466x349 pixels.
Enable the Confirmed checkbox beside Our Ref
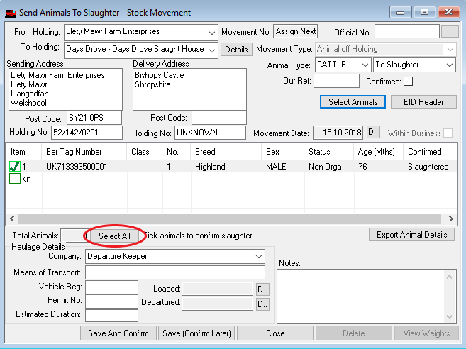408,81
